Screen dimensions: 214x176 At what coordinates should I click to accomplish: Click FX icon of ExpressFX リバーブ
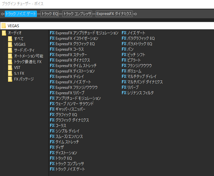(52, 93)
